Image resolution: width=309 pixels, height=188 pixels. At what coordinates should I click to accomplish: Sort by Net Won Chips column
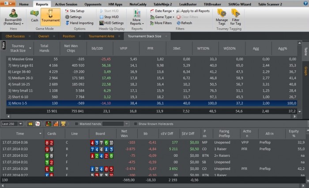[x=71, y=48]
